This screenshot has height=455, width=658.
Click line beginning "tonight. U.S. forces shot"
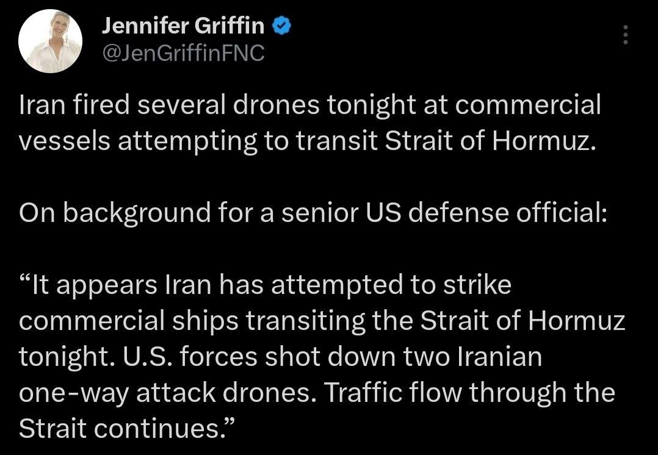[x=281, y=357]
